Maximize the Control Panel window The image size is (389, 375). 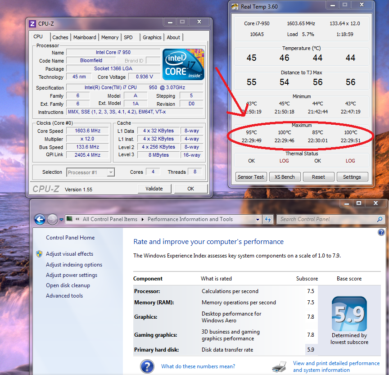[x=359, y=203]
